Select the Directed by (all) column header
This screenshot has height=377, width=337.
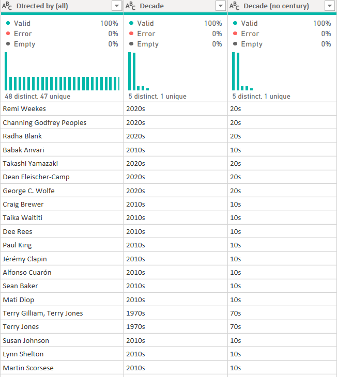click(42, 6)
